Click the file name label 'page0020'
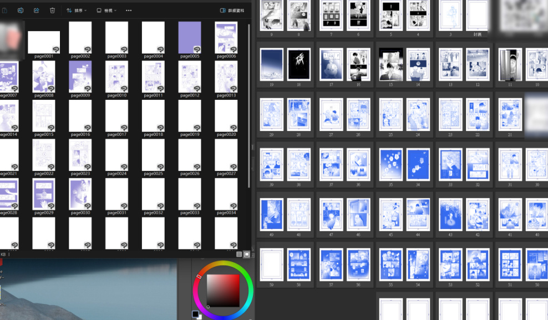The image size is (548, 320). pyautogui.click(x=226, y=135)
